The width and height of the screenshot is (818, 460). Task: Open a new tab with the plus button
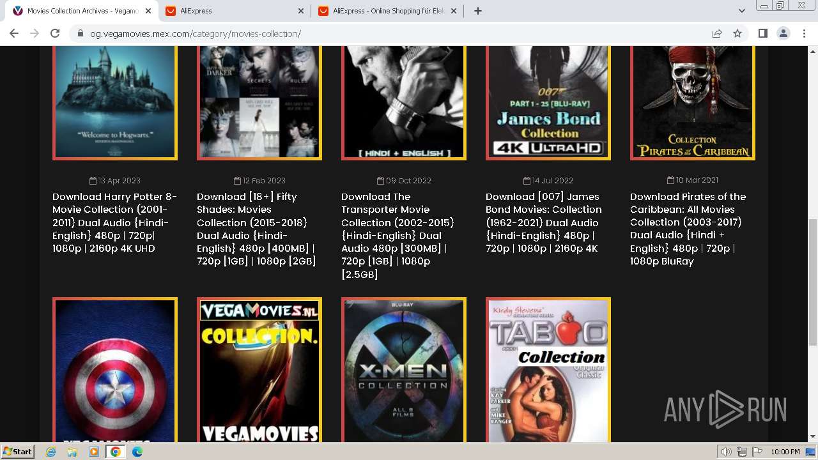tap(477, 11)
